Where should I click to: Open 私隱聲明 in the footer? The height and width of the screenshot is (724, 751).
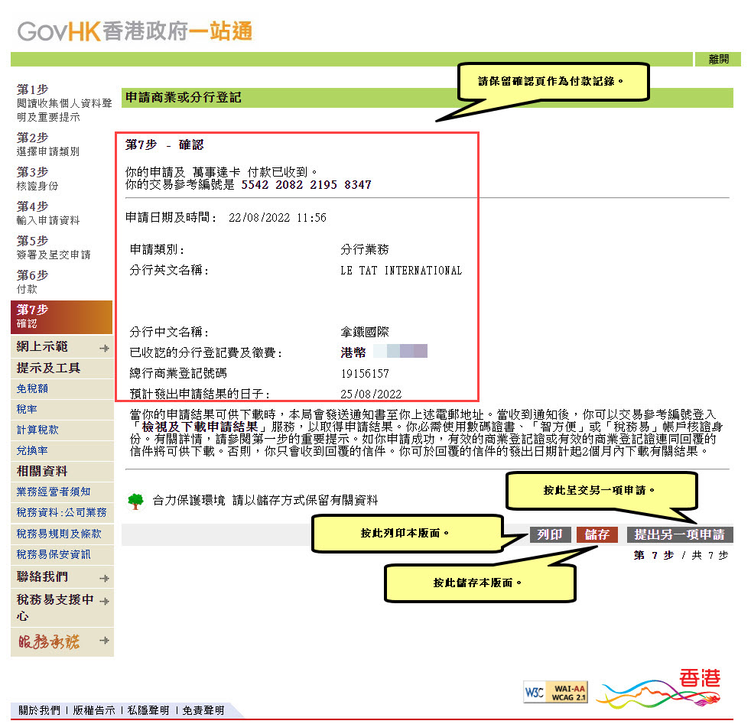pyautogui.click(x=148, y=710)
